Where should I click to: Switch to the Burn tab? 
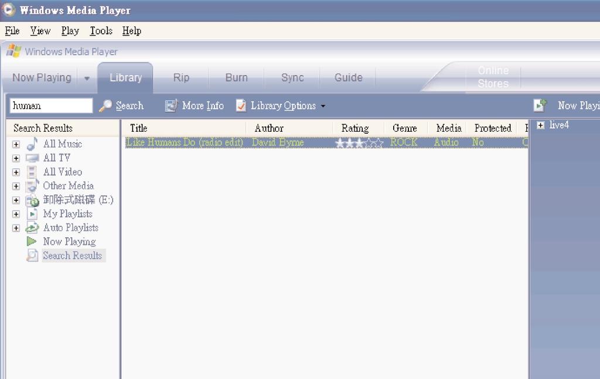[x=237, y=78]
